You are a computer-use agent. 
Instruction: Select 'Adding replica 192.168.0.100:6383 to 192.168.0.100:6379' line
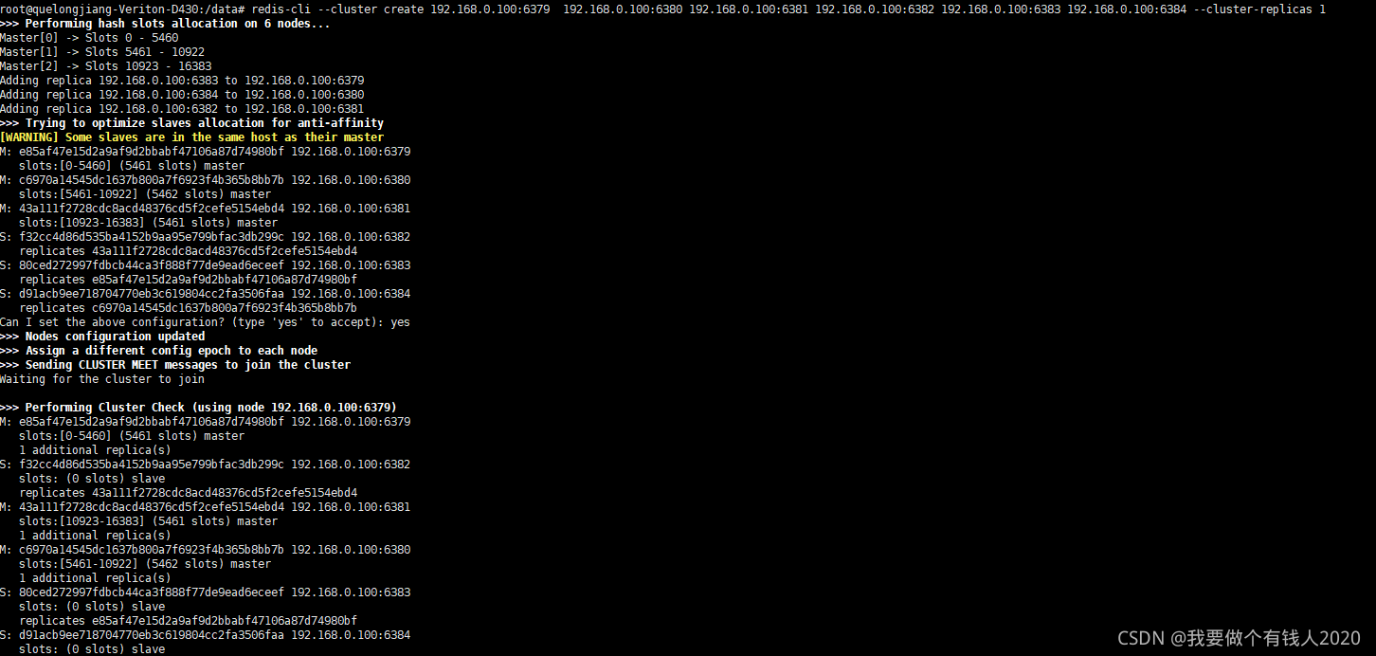[x=182, y=80]
